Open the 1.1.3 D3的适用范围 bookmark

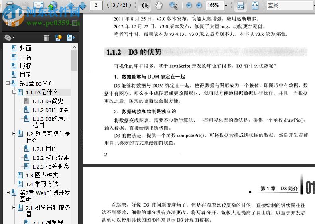(x=51, y=122)
